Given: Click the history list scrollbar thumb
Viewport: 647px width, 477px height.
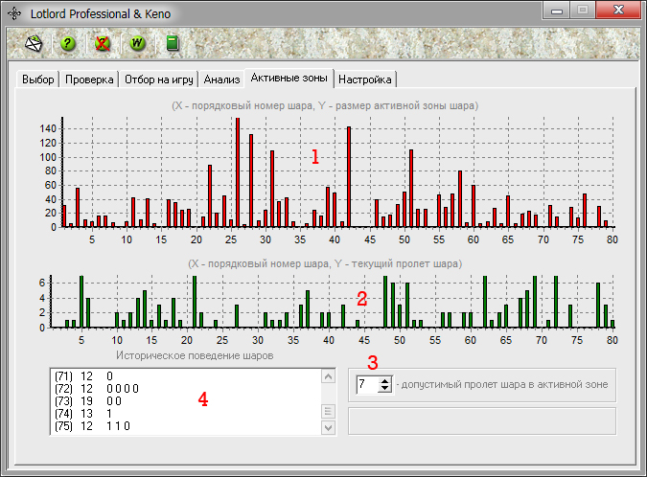Looking at the screenshot, I should point(328,411).
